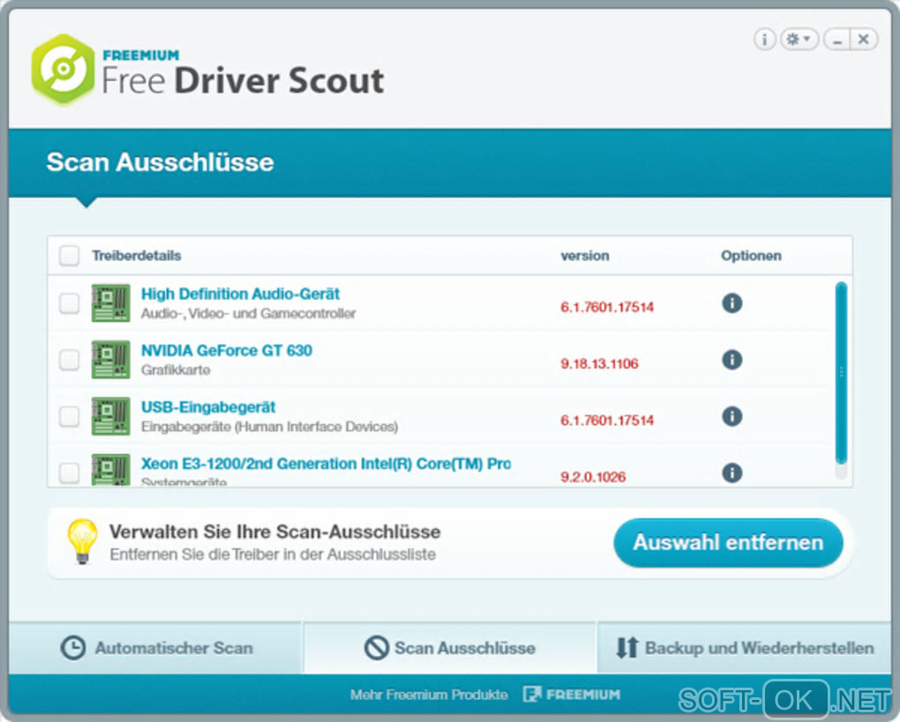Click USB-Eingabegerät board icon
The width and height of the screenshot is (900, 722).
111,416
